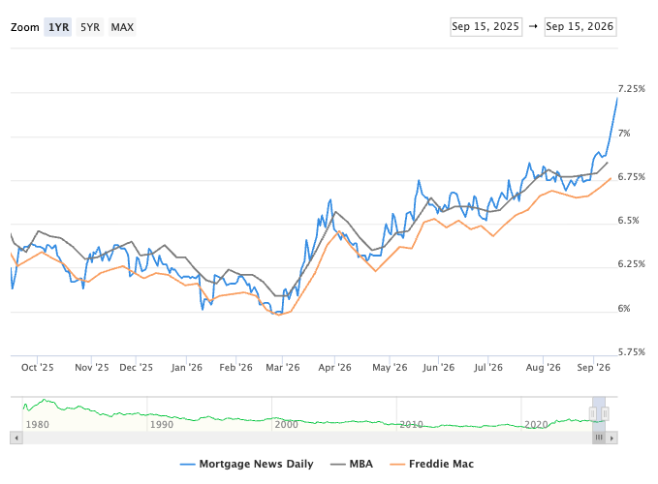The width and height of the screenshot is (658, 484).
Task: Click the Aug '26 x-axis label
Action: (543, 368)
